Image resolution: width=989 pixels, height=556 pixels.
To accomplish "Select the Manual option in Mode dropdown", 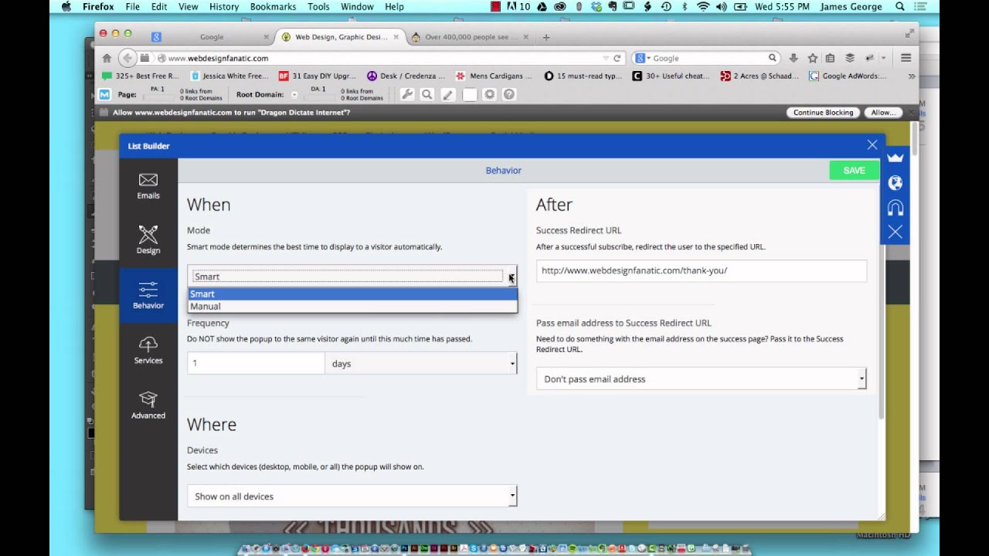I will pos(352,307).
